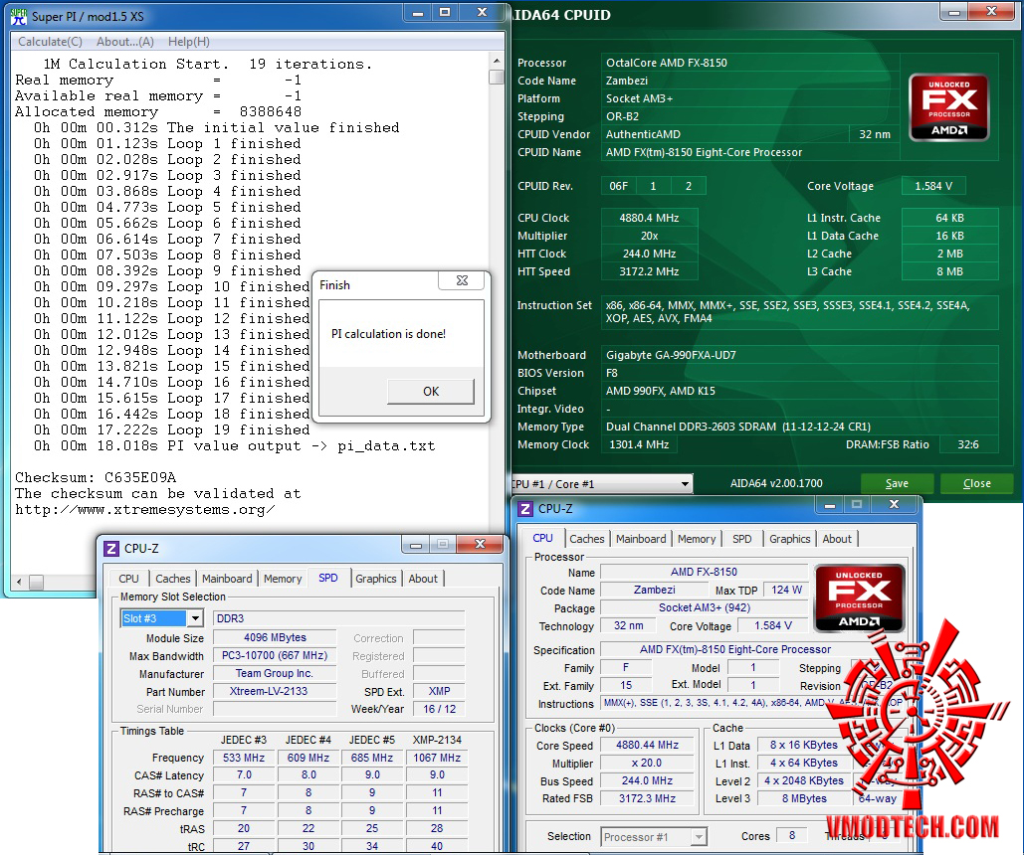Screen dimensions: 1024x855
Task: Click the Core Voltage 1.584 V value in AIDA64
Action: point(933,186)
